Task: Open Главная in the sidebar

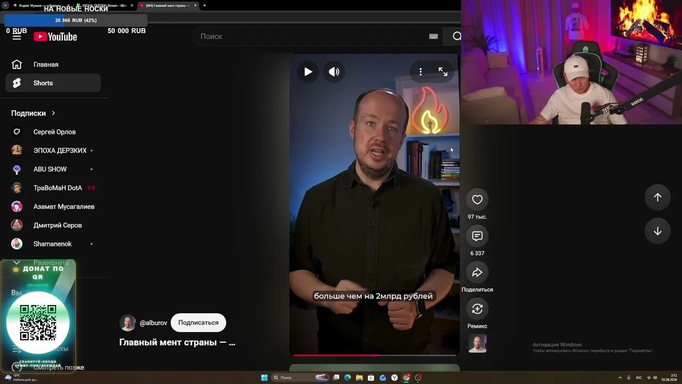Action: tap(53, 65)
